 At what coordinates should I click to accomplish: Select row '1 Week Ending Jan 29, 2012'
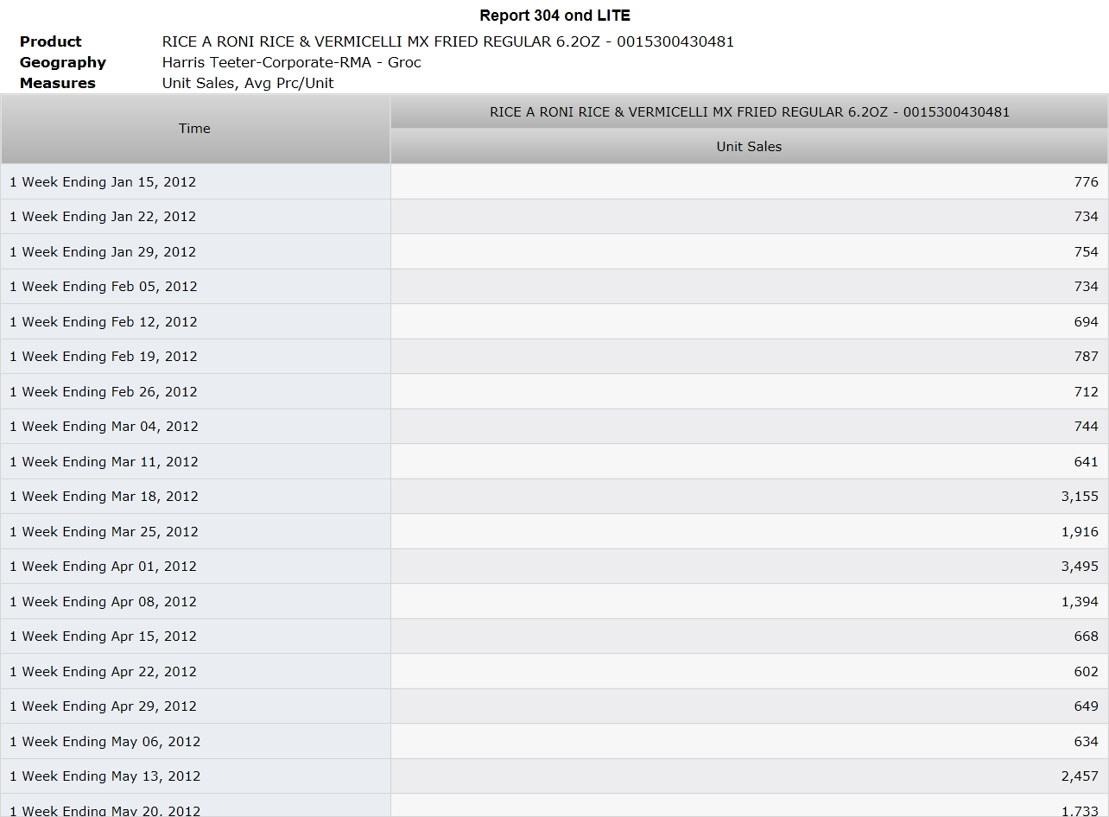coord(554,252)
